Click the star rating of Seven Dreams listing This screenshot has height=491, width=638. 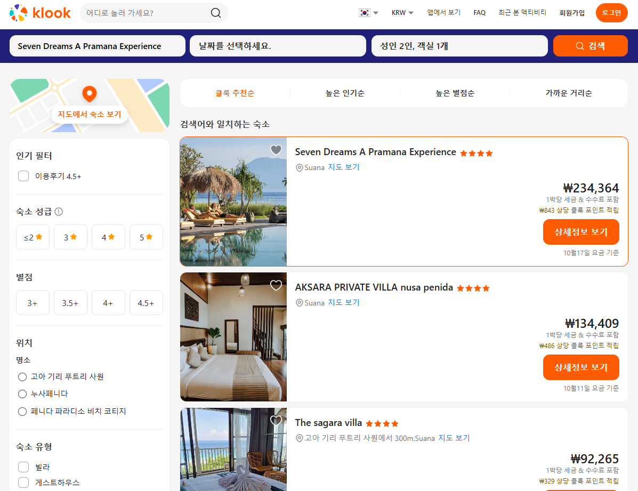(476, 154)
